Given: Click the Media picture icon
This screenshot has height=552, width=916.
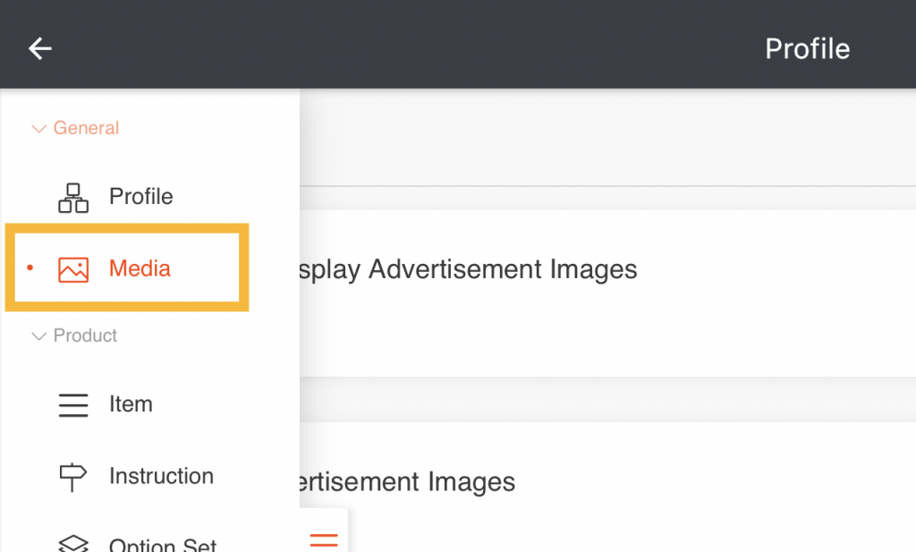Looking at the screenshot, I should pyautogui.click(x=73, y=269).
